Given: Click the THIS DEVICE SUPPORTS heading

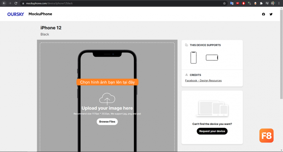Looking at the screenshot, I should coord(205,45).
